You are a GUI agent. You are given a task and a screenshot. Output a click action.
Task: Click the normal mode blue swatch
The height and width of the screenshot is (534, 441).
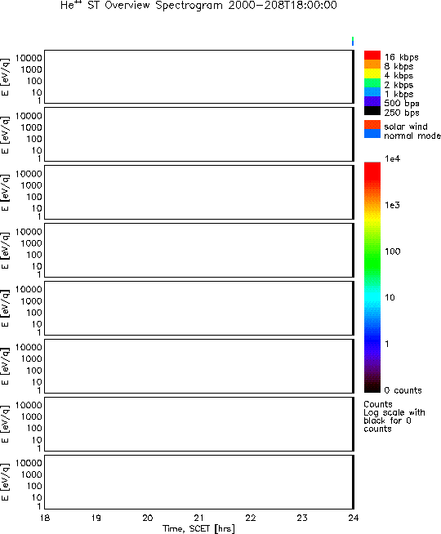point(372,134)
